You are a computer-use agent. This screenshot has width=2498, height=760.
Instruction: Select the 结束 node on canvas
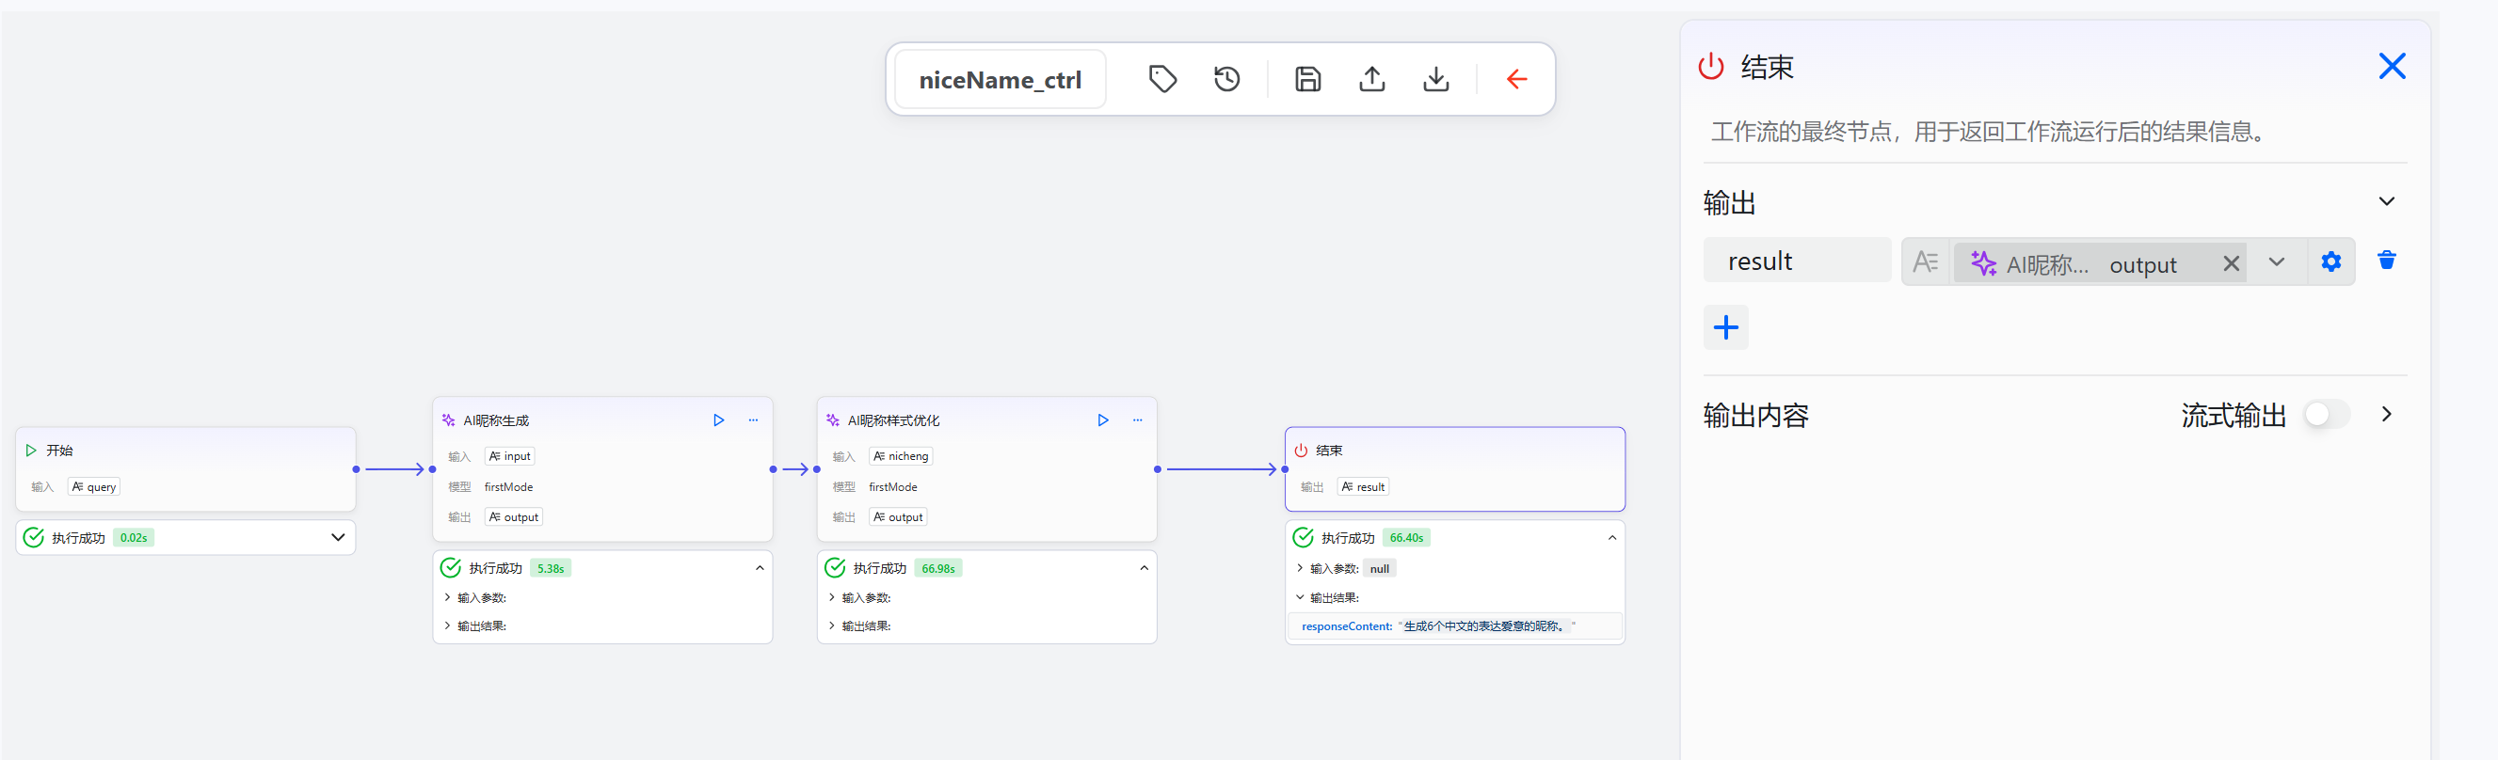(x=1454, y=469)
